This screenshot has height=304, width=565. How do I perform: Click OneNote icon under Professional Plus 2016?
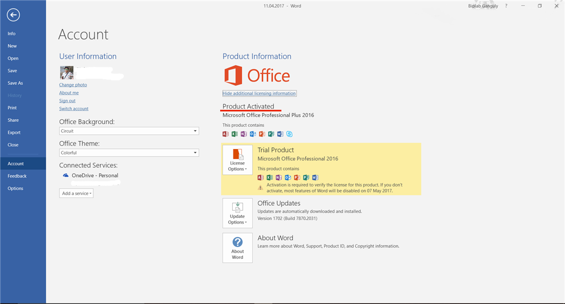pyautogui.click(x=243, y=134)
